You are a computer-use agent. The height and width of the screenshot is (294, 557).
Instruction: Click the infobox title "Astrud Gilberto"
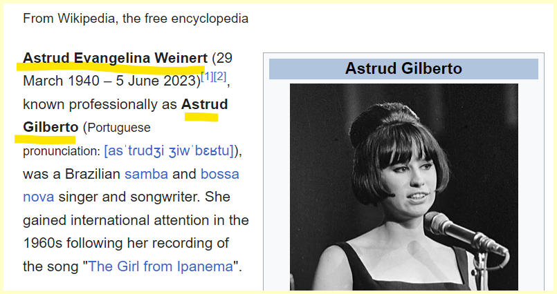(x=403, y=69)
